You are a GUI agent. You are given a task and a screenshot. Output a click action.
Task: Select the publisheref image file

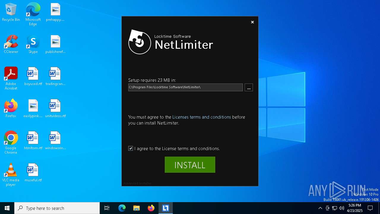[x=56, y=45]
